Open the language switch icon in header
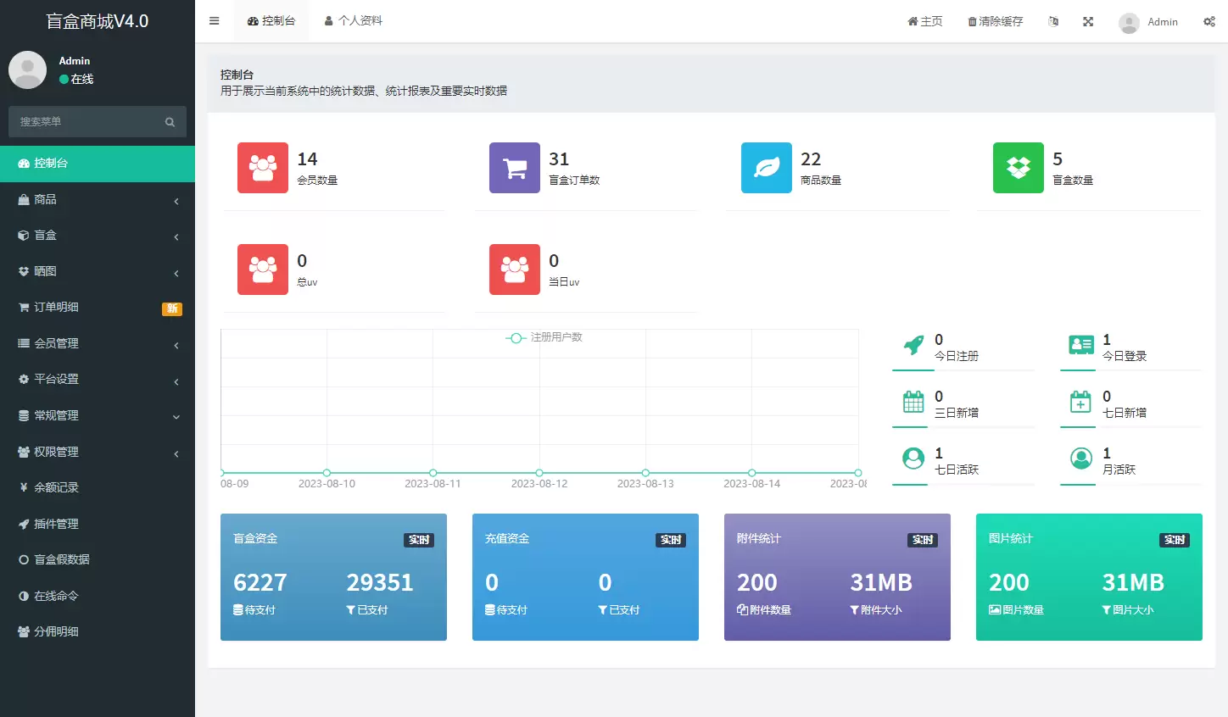Screen dimensions: 1228x717 pyautogui.click(x=1053, y=21)
